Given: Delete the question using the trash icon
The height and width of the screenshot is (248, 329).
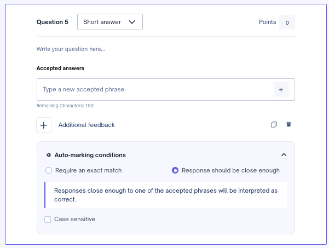Looking at the screenshot, I should [x=288, y=124].
